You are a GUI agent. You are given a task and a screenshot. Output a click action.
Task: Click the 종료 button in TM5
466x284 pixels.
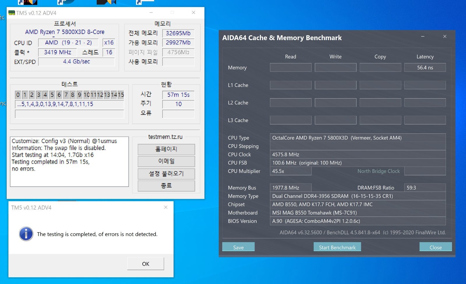166,186
